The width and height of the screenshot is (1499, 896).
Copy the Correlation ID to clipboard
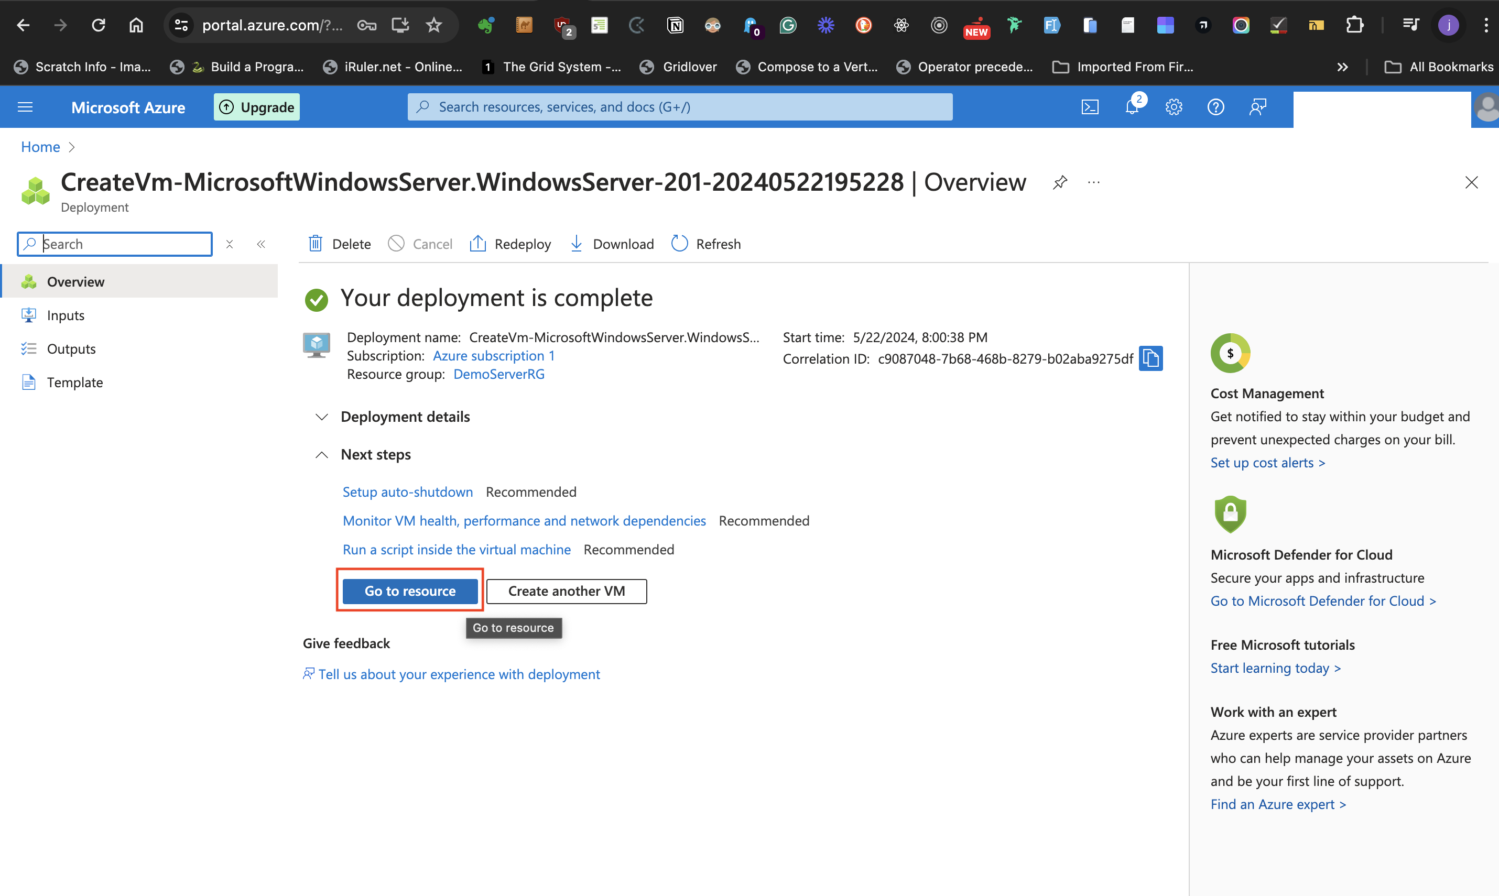pos(1150,358)
